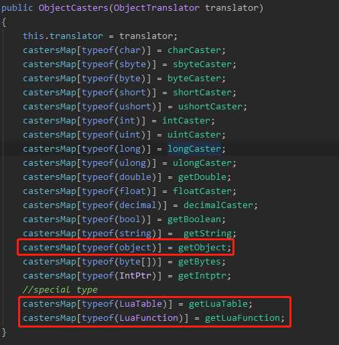Select the sbyteCaster identifier
This screenshot has height=345, width=339.
[x=202, y=64]
